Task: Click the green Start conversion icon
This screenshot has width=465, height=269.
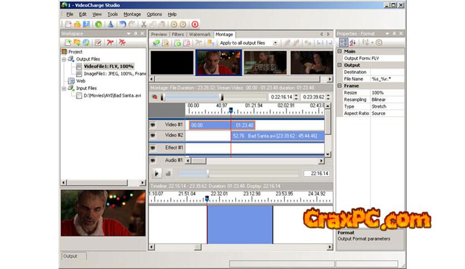Action: pyautogui.click(x=98, y=24)
